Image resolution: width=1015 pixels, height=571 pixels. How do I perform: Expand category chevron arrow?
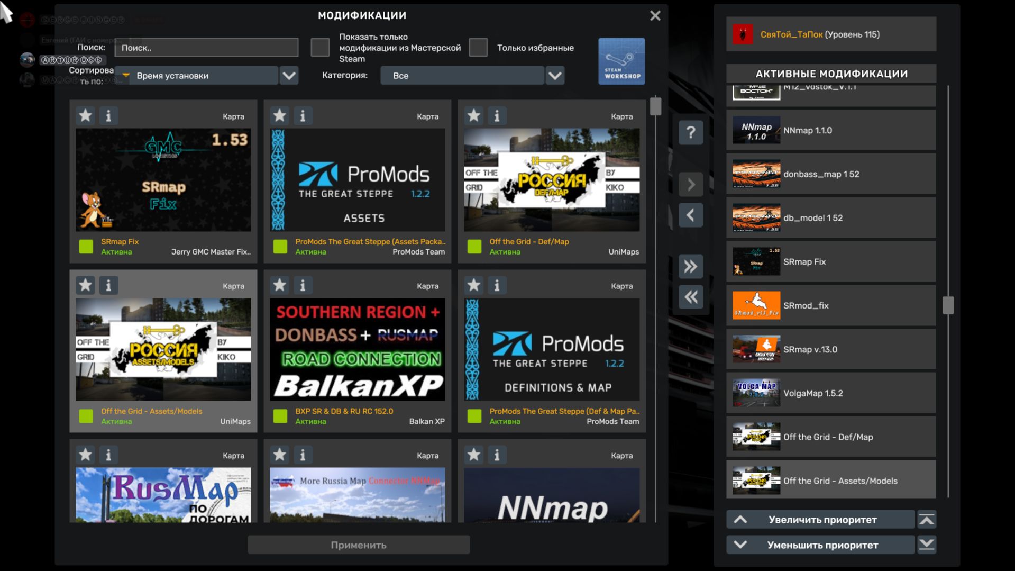(555, 76)
